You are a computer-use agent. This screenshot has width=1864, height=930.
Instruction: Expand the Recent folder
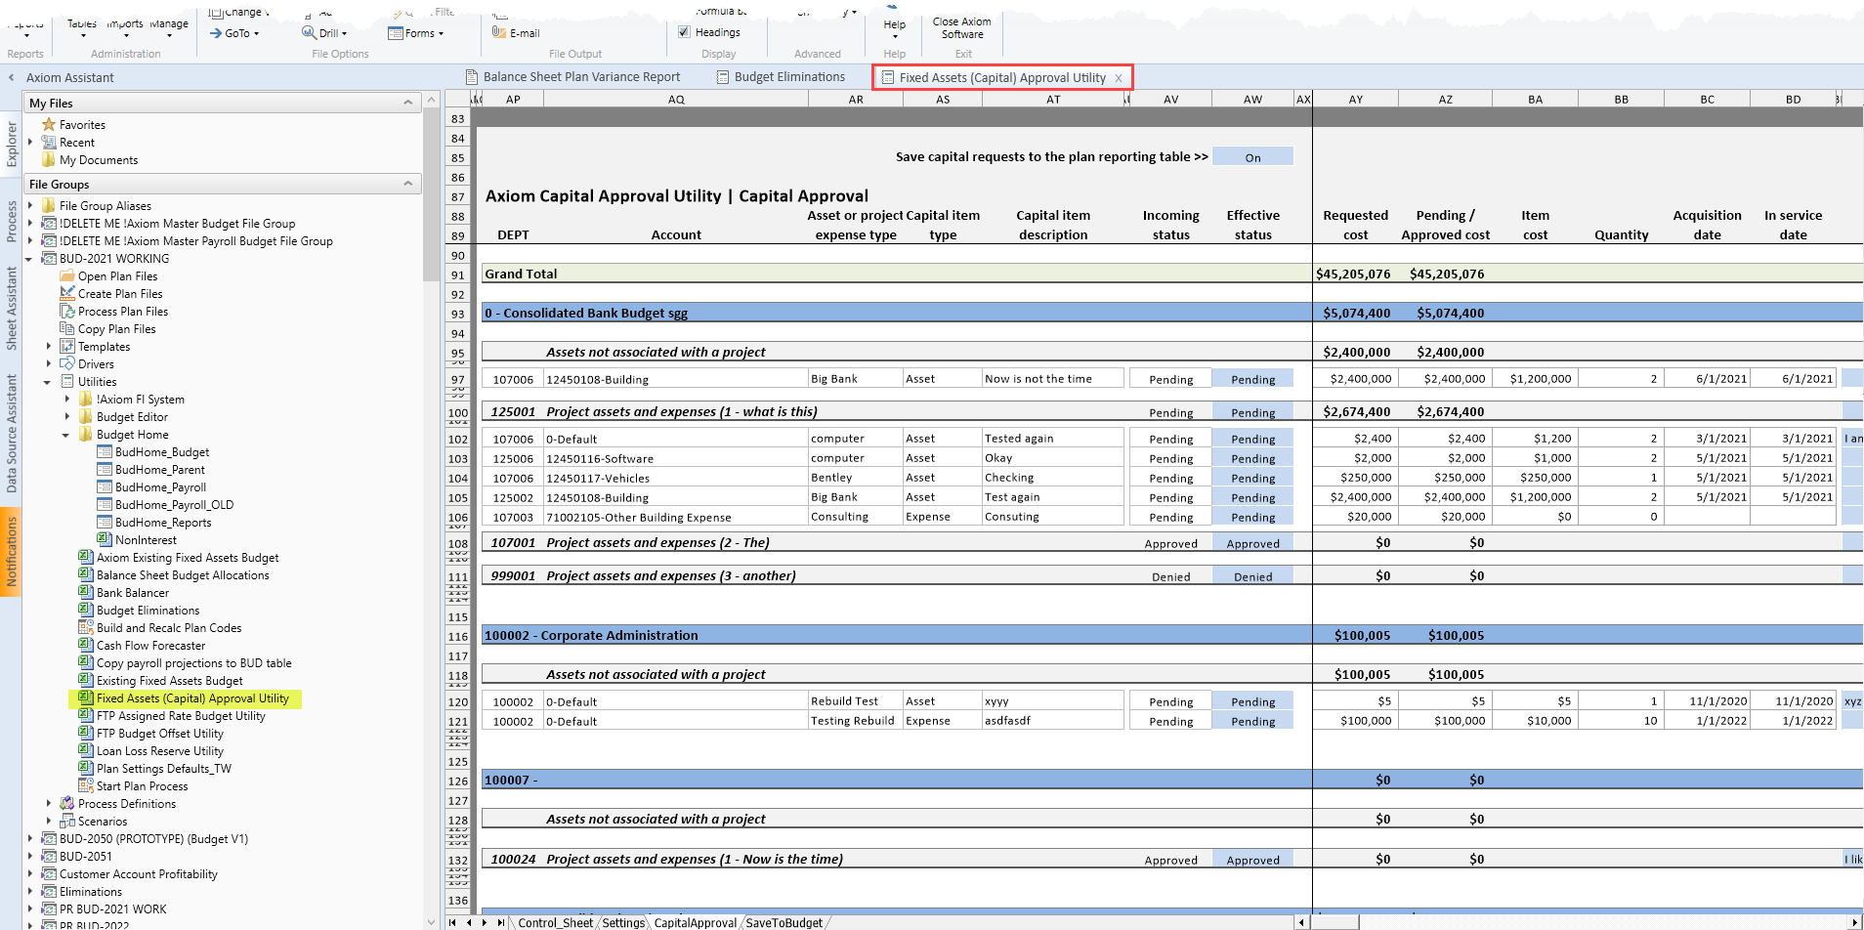(x=30, y=143)
